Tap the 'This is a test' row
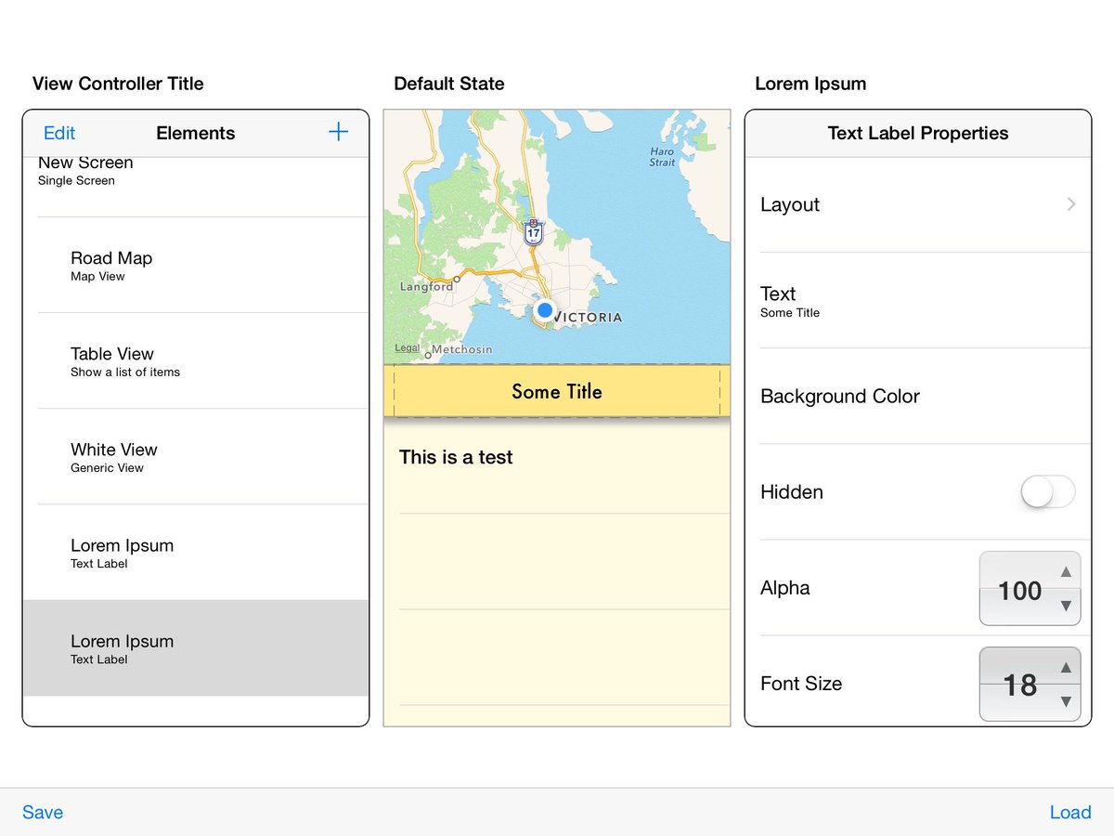1114x836 pixels. pyautogui.click(x=557, y=465)
